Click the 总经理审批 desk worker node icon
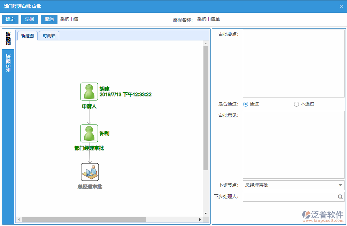The image size is (347, 226). click(90, 172)
